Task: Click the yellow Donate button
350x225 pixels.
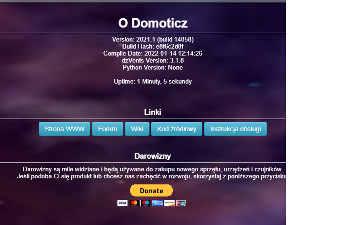Action: pyautogui.click(x=151, y=190)
